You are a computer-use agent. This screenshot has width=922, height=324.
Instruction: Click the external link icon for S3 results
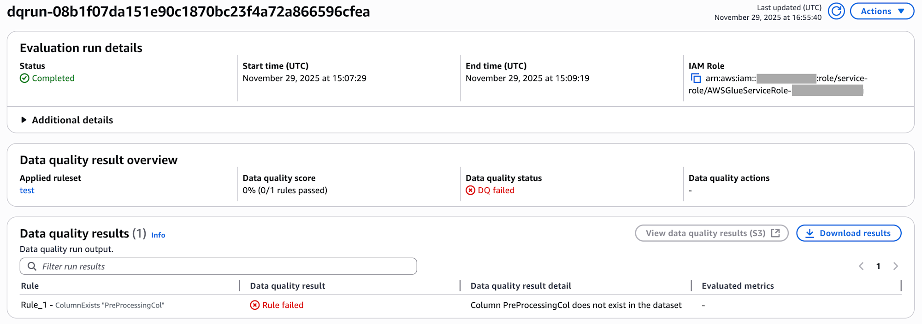pos(776,233)
